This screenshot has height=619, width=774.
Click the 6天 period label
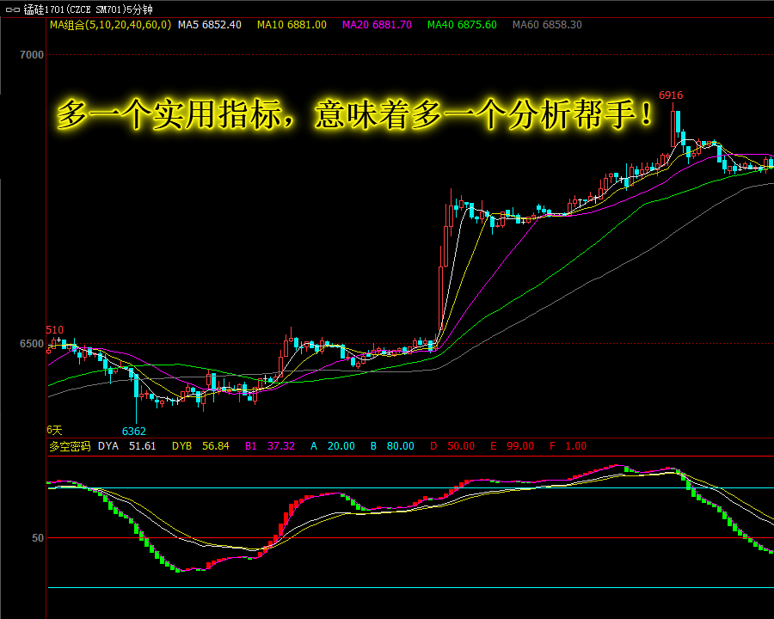click(x=54, y=431)
